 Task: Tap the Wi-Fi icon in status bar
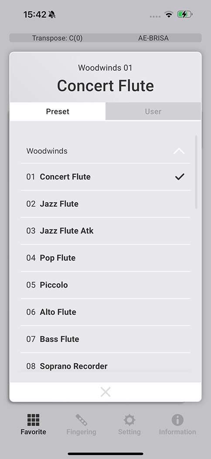[x=169, y=14]
